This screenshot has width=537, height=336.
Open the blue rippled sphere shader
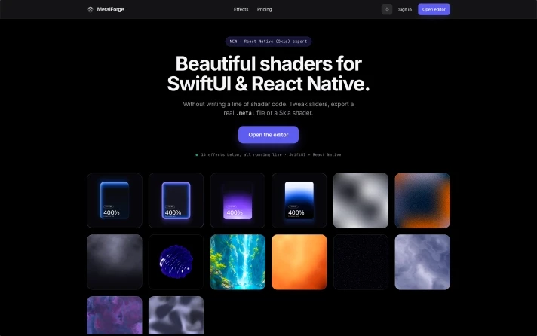(176, 262)
